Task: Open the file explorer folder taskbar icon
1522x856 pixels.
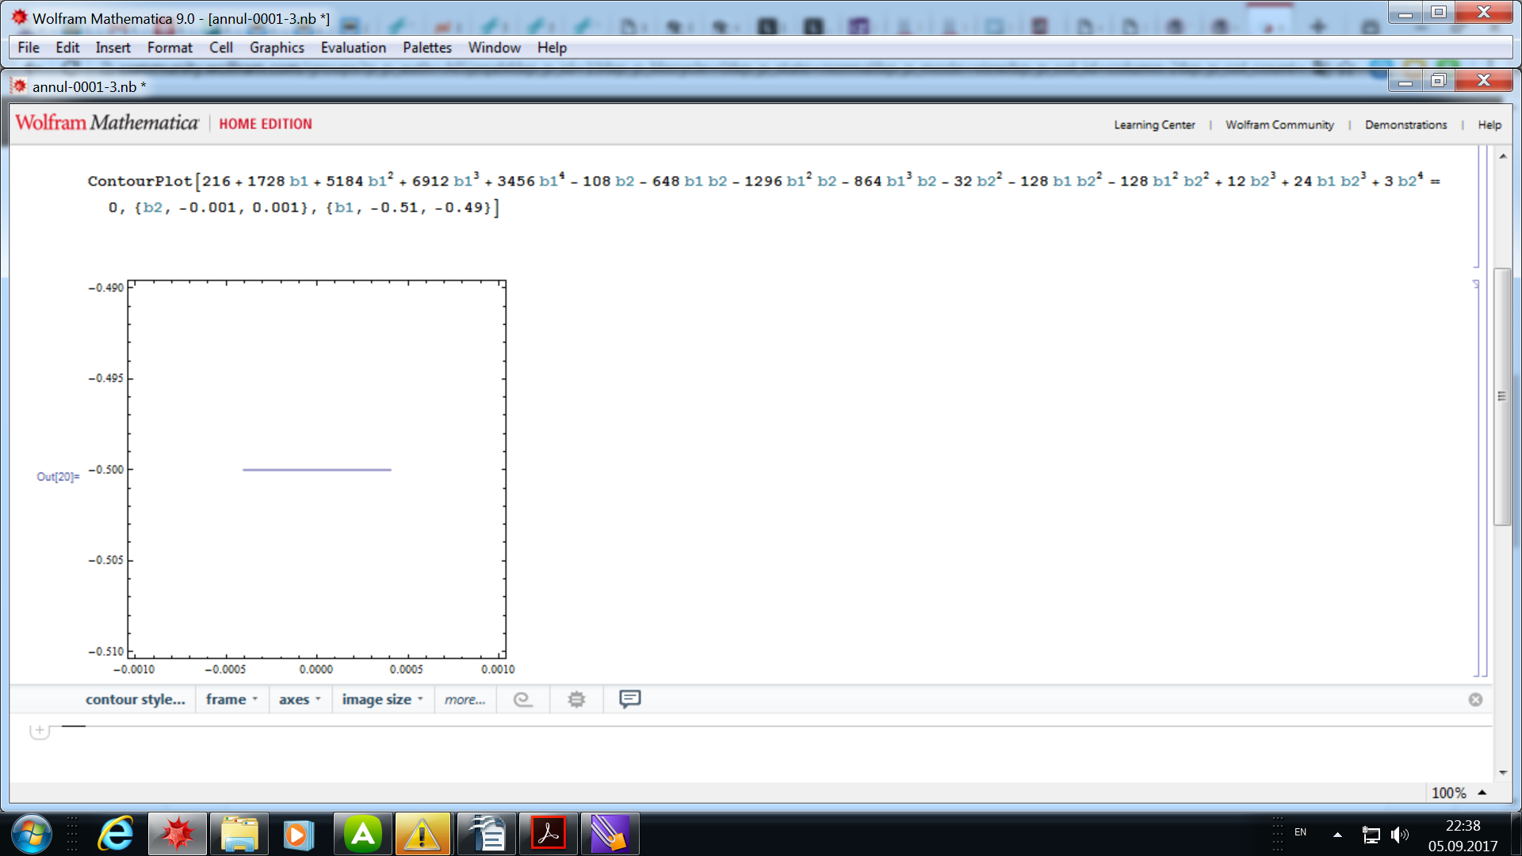Action: 239,835
